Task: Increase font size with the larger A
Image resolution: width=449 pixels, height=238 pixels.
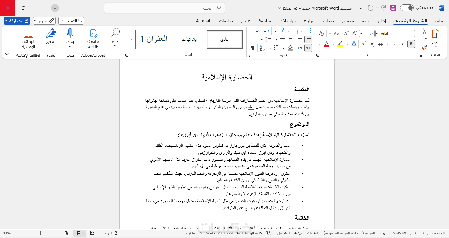Action: coord(355,34)
